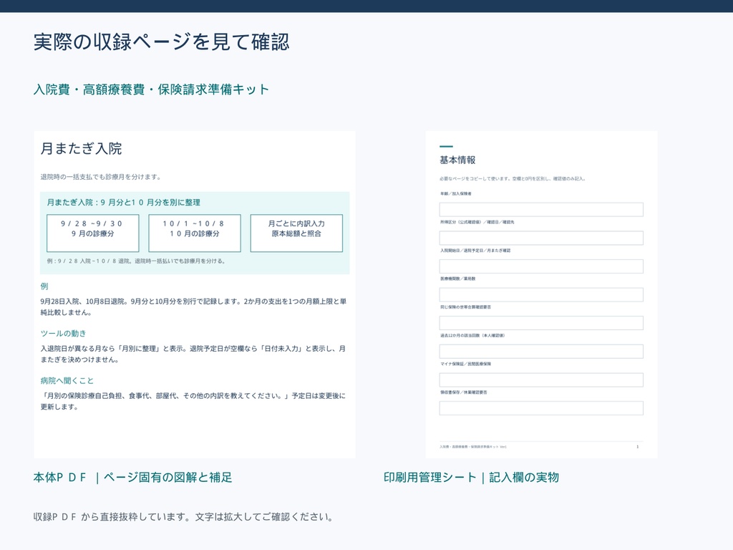Click the line 退院時の一括支払でも診療月を分けます
Image resolution: width=733 pixels, height=550 pixels.
101,177
